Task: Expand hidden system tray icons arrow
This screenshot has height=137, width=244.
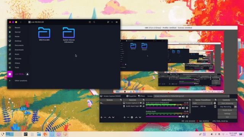Action: coord(226,134)
